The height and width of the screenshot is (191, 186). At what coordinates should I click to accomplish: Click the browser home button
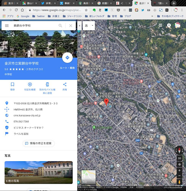point(22,10)
